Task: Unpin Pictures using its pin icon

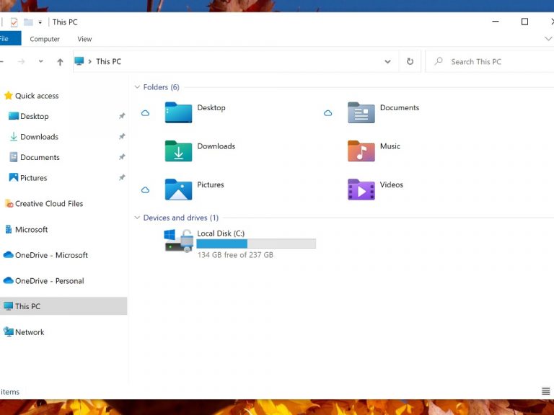Action: click(x=122, y=177)
